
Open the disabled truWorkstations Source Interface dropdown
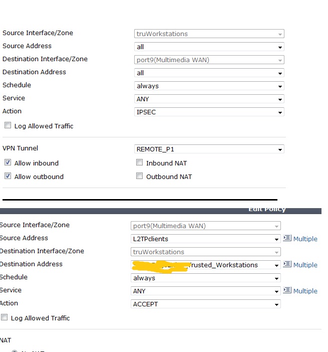pyautogui.click(x=209, y=34)
